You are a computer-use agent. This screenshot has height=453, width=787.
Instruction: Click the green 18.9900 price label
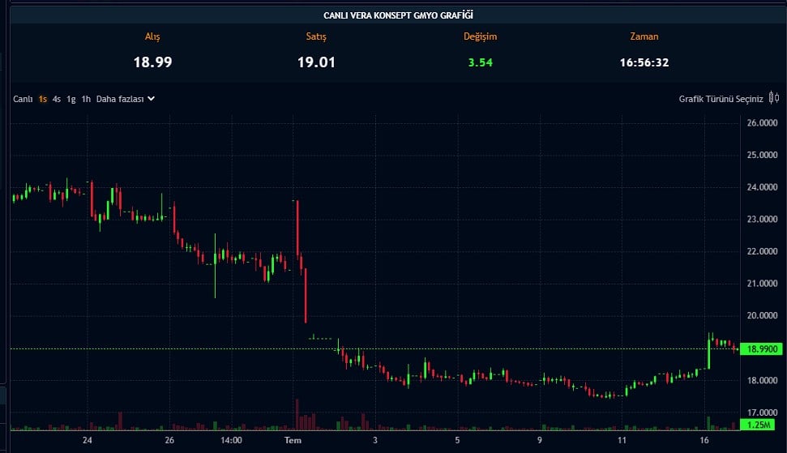click(x=762, y=348)
